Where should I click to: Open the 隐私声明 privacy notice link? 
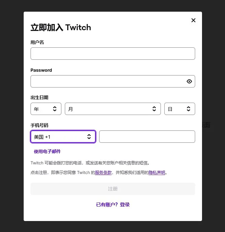[157, 173]
